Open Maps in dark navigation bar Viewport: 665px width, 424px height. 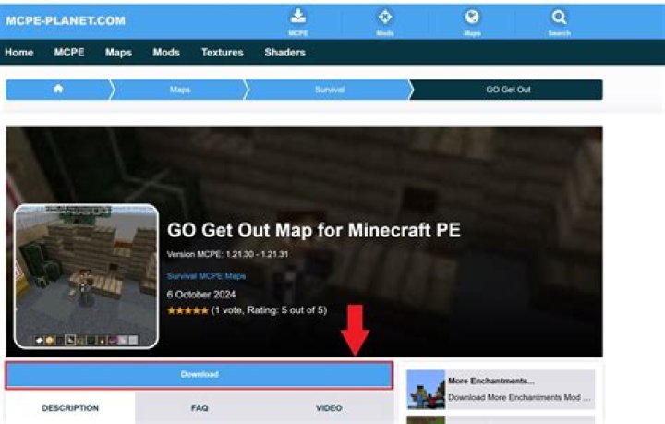click(x=118, y=52)
